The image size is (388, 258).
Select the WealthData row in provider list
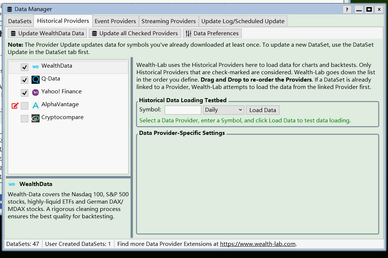[x=68, y=67]
